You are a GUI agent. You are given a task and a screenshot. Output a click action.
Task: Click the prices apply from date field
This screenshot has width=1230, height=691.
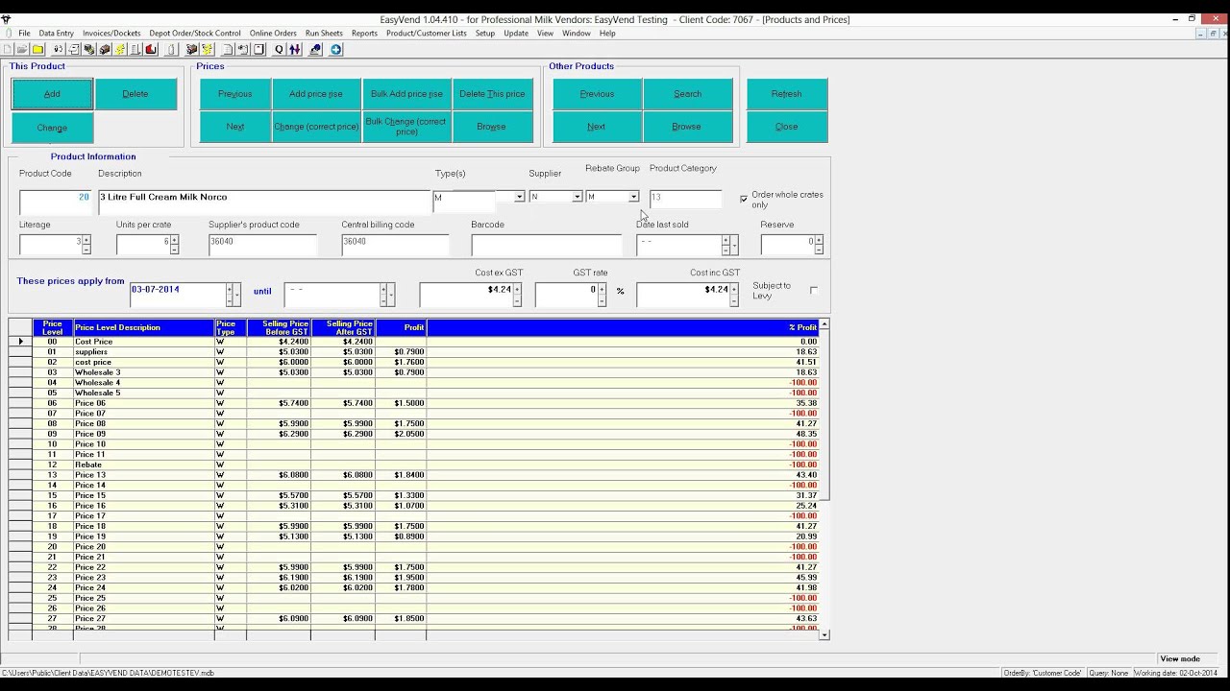click(178, 295)
